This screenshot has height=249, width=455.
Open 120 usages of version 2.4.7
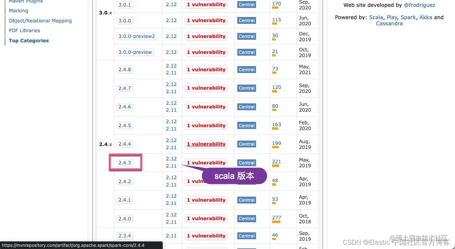[277, 87]
